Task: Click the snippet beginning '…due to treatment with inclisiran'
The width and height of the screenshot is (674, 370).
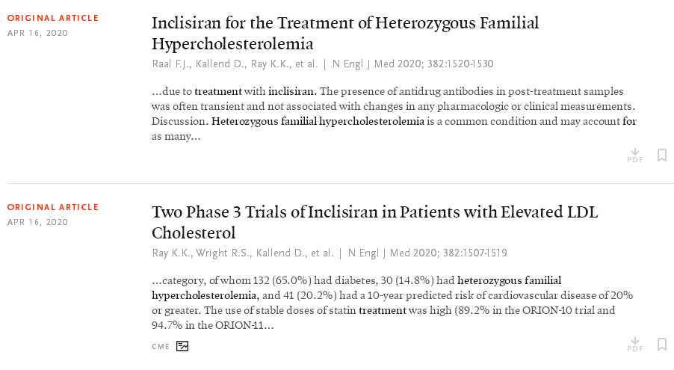Action: coord(395,114)
